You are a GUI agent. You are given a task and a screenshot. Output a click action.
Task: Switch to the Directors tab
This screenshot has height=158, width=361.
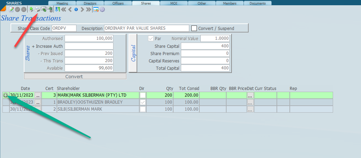click(x=90, y=3)
